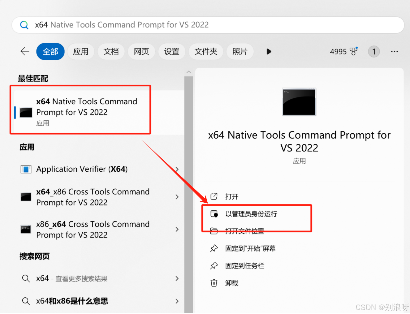The image size is (410, 314).
Task: Choose 打开文件位置 action
Action: (245, 231)
